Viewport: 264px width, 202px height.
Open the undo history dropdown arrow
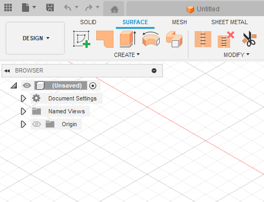pos(76,7)
